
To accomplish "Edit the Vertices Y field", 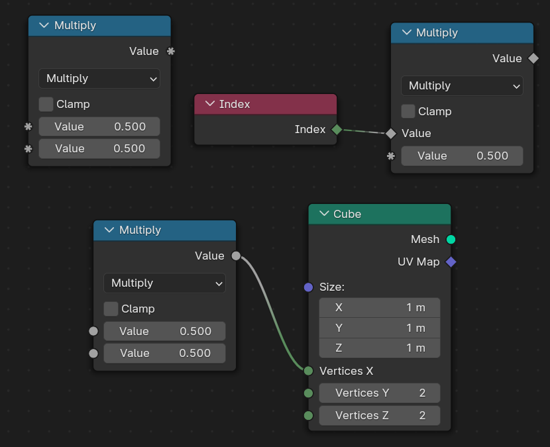I will [380, 393].
